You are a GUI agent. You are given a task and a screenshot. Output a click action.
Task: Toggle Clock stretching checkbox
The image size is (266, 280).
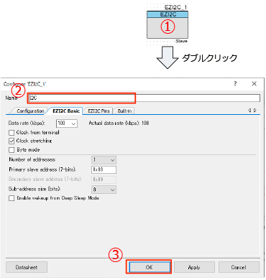point(12,141)
